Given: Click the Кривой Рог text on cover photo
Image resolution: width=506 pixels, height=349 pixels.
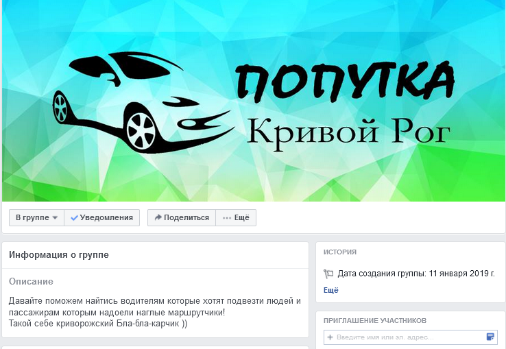Looking at the screenshot, I should point(348,132).
